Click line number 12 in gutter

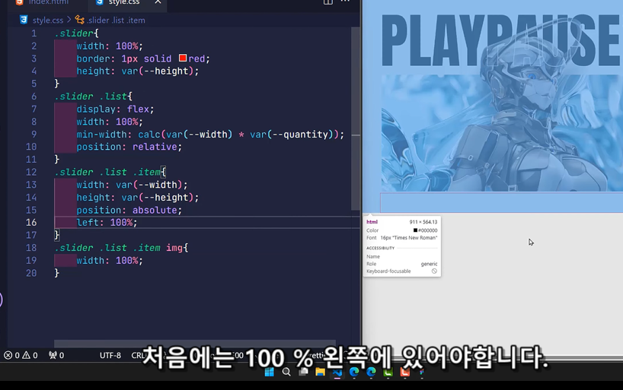[31, 172]
